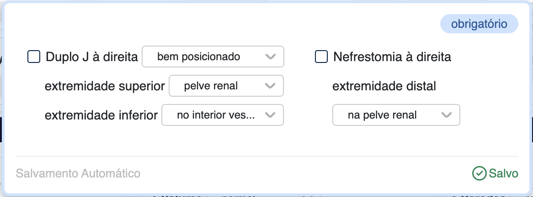Click chevron arrow of 'na pelve renal' dropdown

click(447, 115)
